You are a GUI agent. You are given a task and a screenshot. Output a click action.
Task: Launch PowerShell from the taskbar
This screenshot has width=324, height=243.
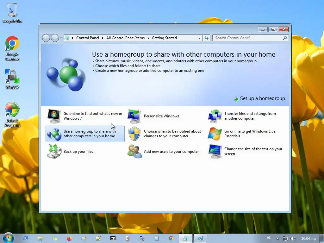point(25,238)
